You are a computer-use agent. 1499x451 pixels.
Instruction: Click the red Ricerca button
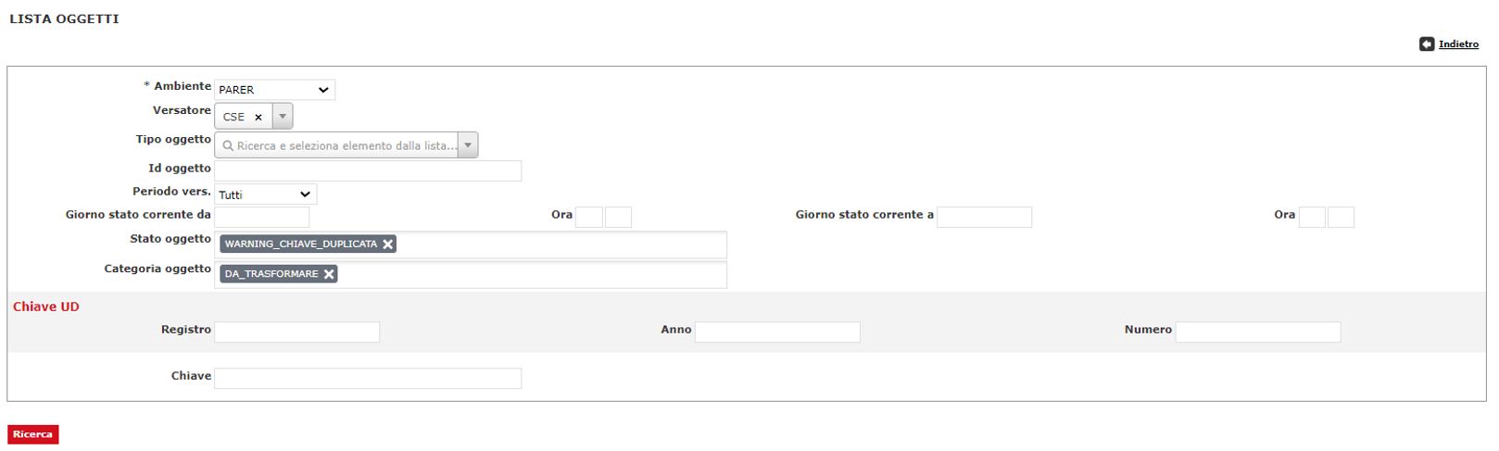coord(33,434)
